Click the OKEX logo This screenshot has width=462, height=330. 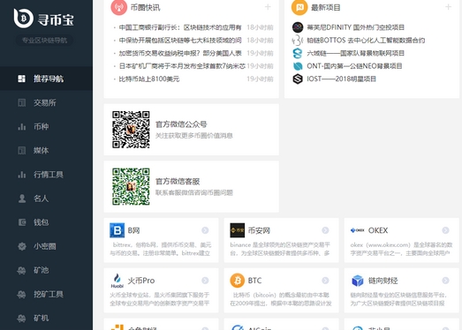click(358, 230)
